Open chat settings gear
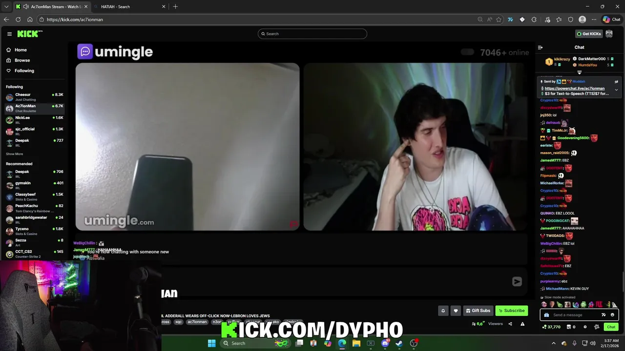The height and width of the screenshot is (351, 625). coord(585,327)
